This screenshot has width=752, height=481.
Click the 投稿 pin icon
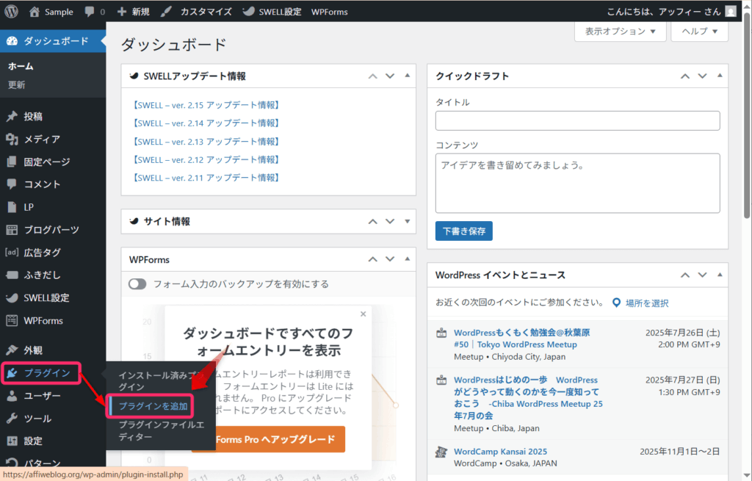coord(12,117)
